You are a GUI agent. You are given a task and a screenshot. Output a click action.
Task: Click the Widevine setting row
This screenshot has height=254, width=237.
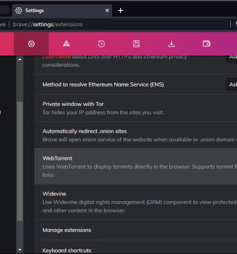click(135, 202)
